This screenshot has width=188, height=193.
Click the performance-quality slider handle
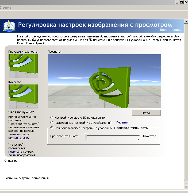click(x=86, y=136)
